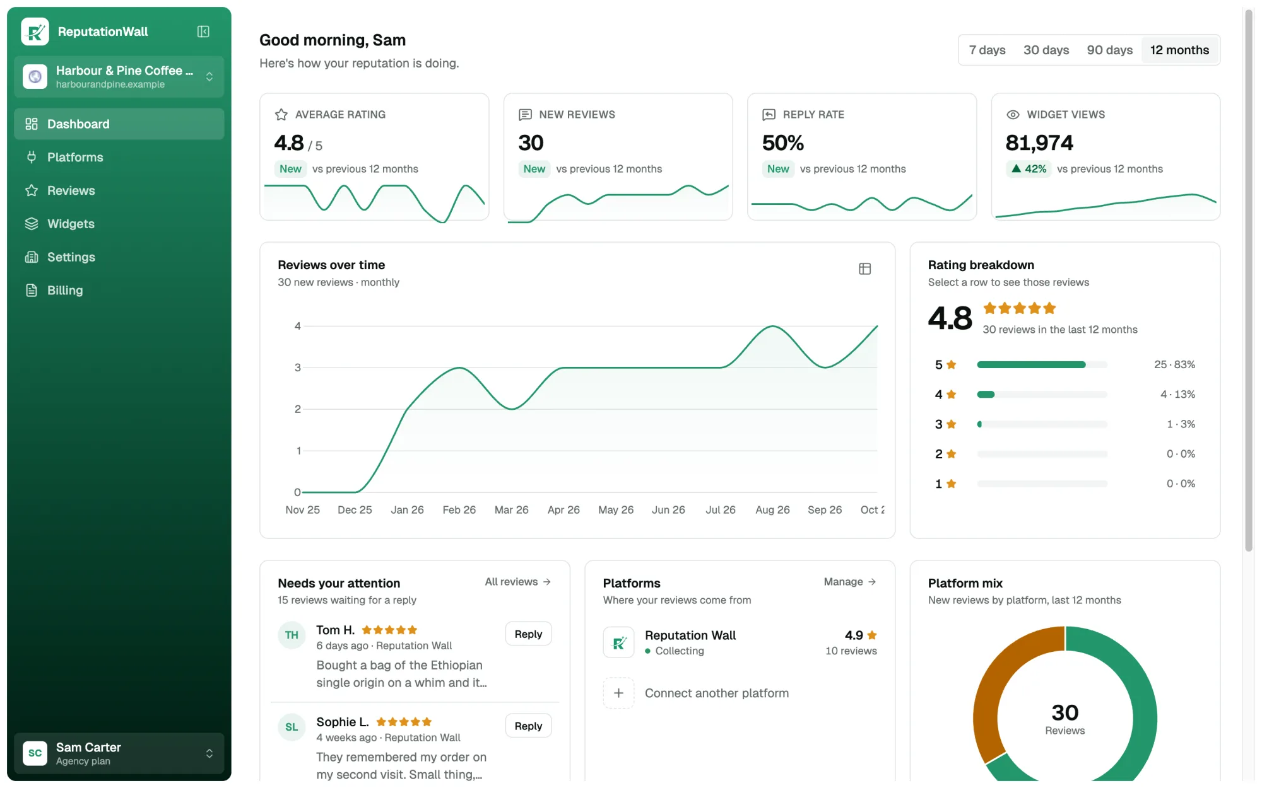Click the plus icon to connect platform

tap(618, 693)
